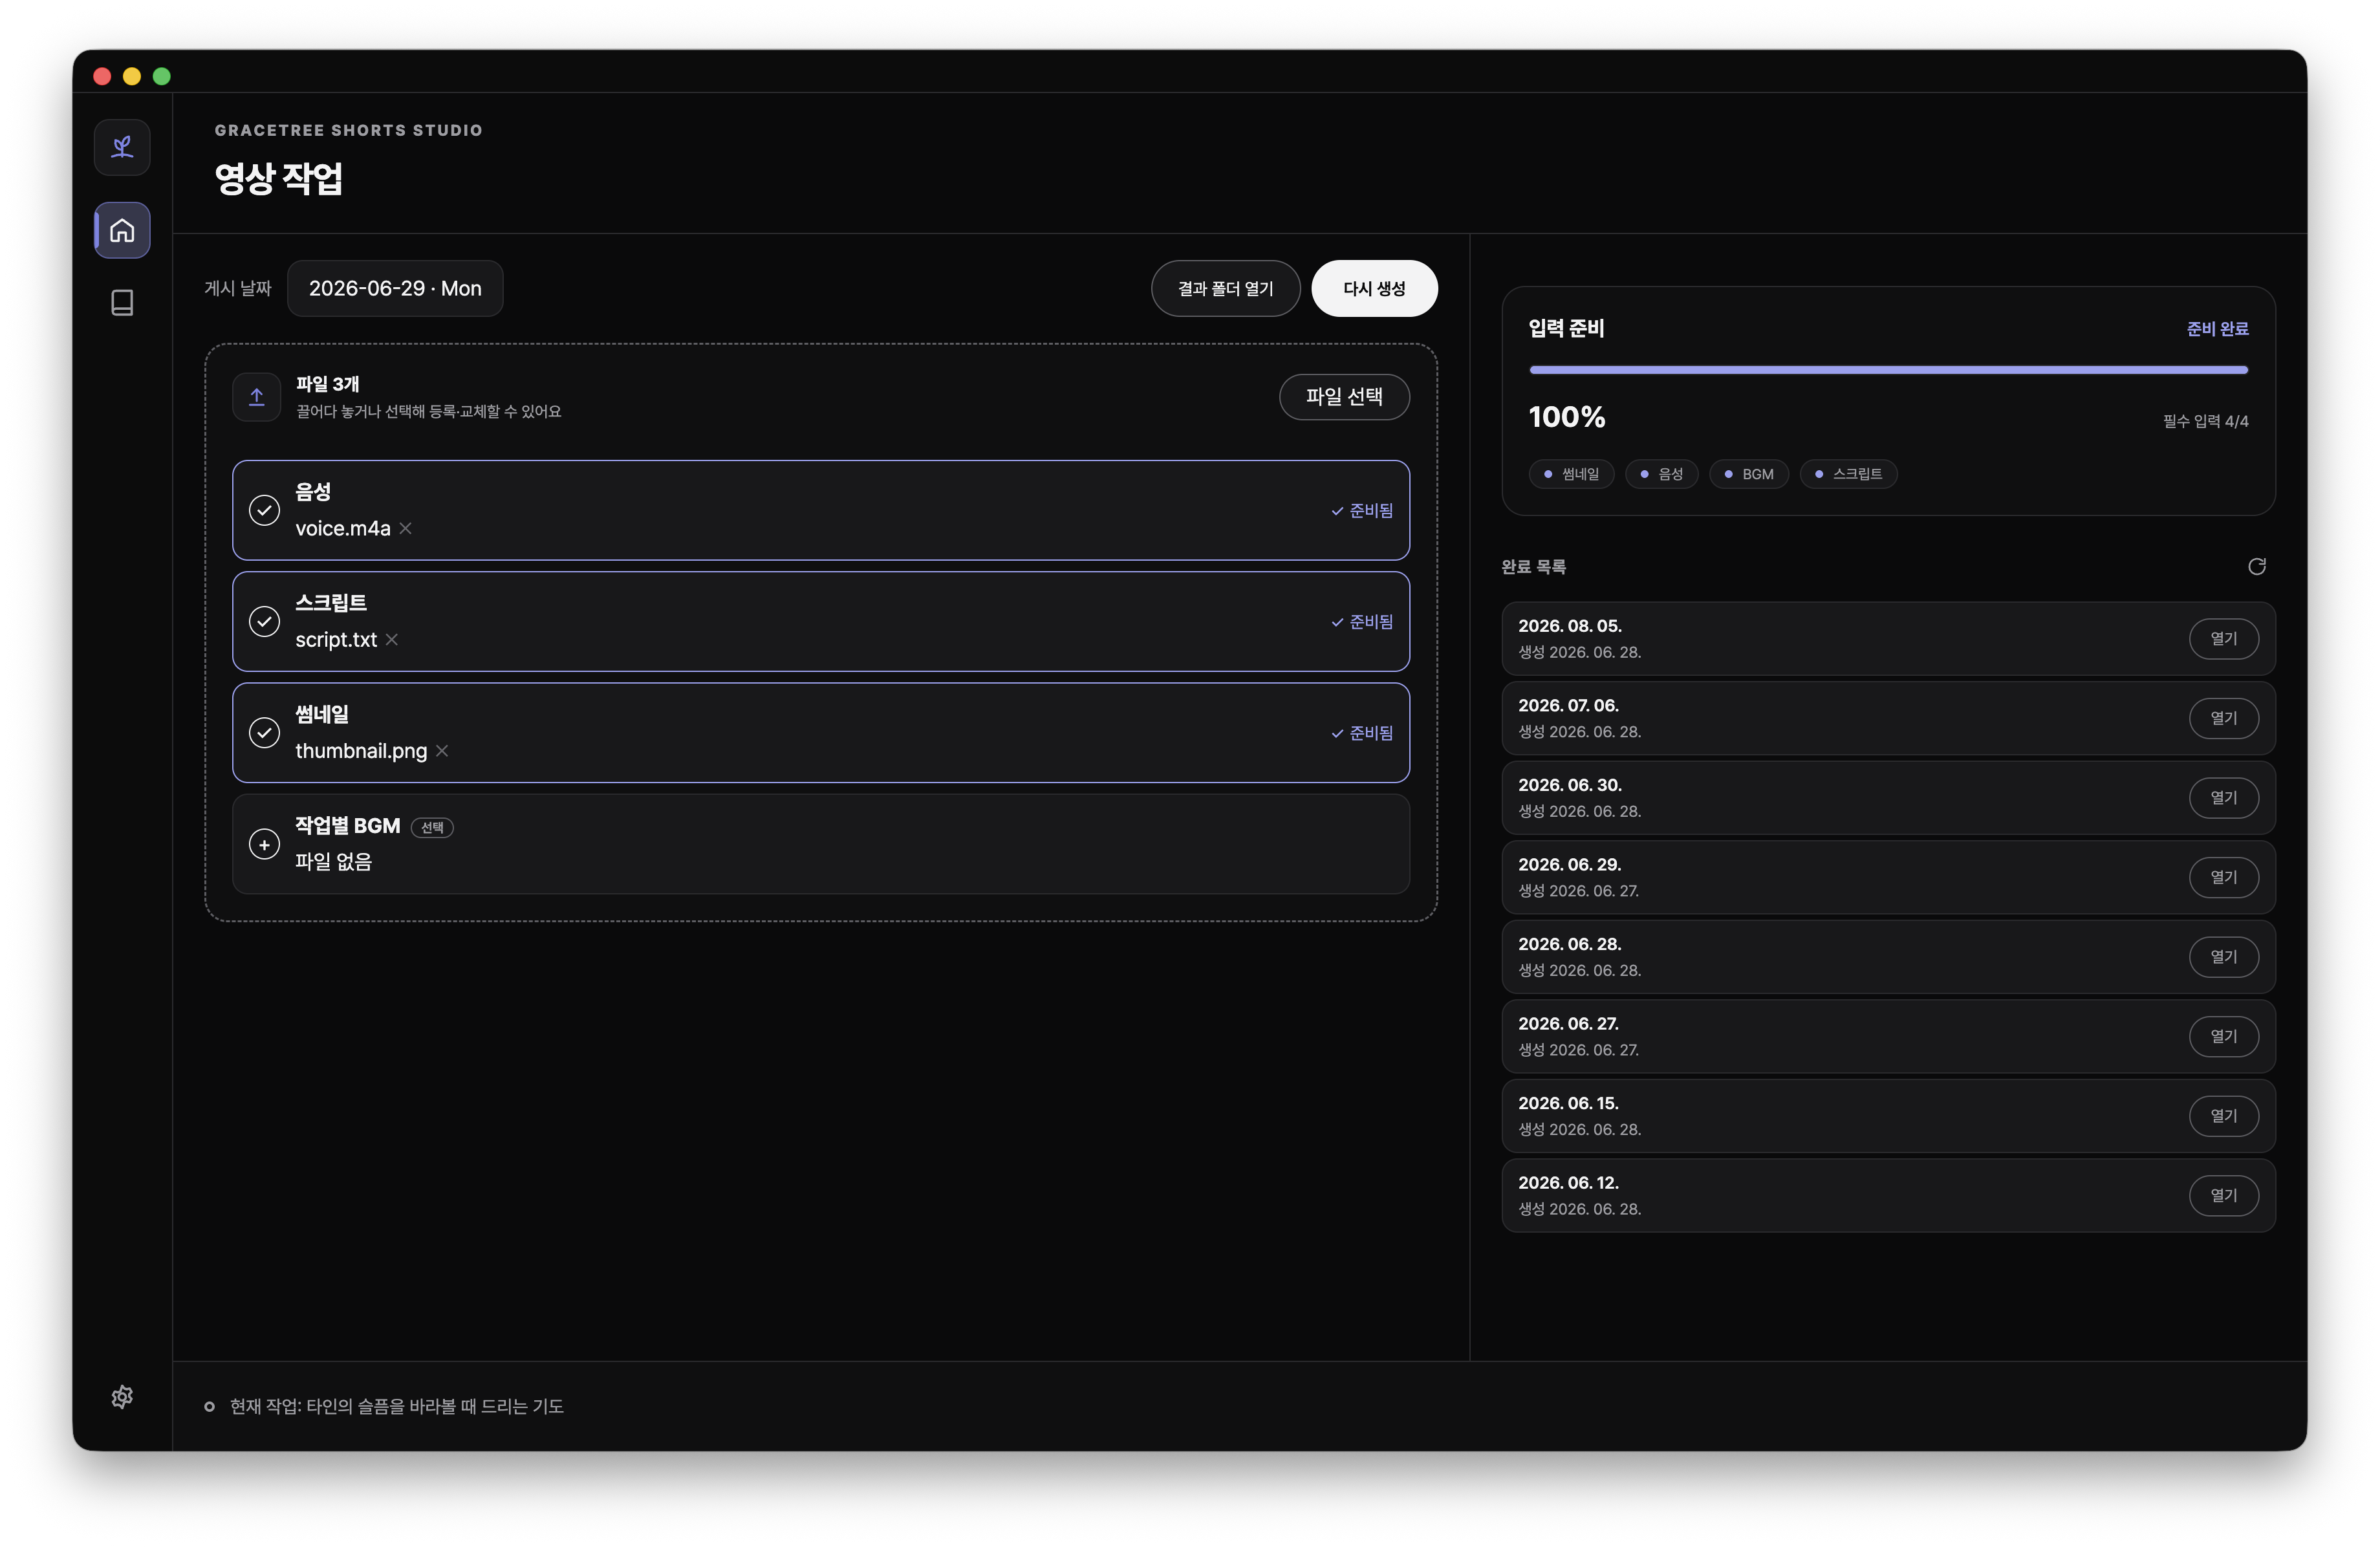Click the 필수 입력 4/4 text
2380x1547 pixels.
click(2205, 422)
